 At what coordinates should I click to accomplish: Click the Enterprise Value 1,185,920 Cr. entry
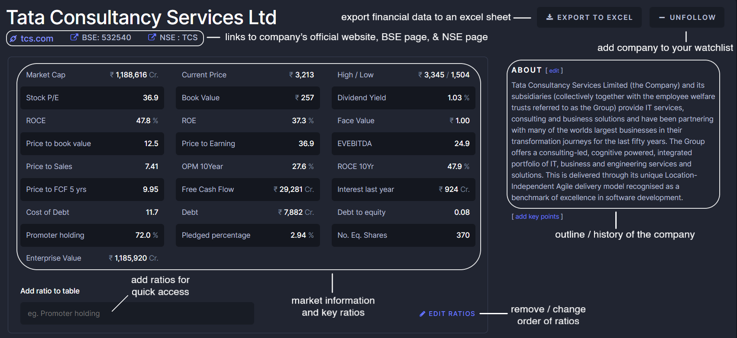(92, 258)
